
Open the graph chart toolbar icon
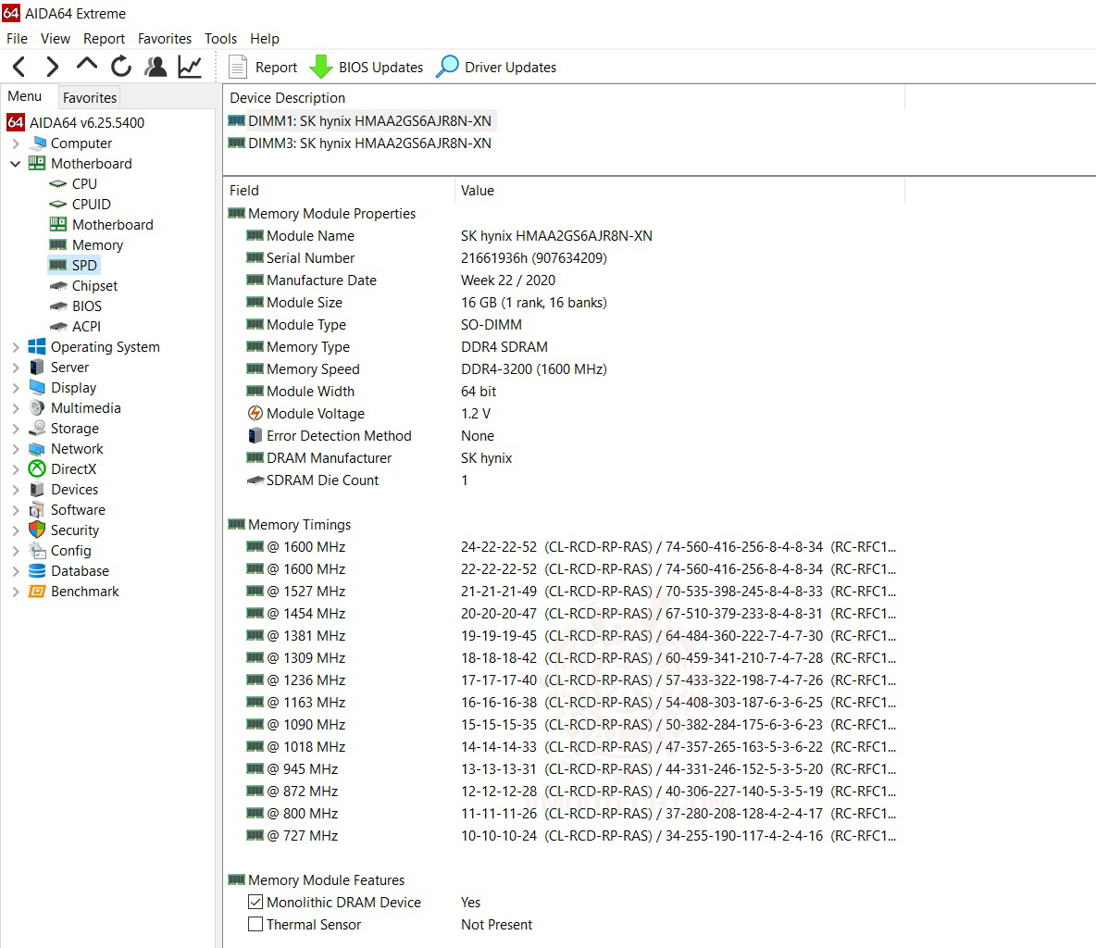(x=190, y=67)
